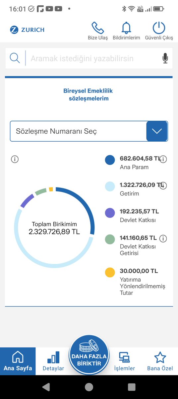
Task: Switch to Detaylar tab
Action: point(53,361)
